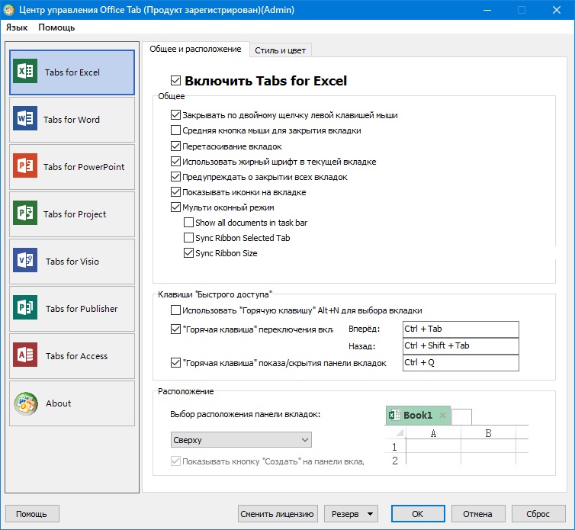This screenshot has height=530, width=575.
Task: Open the Tabs for Project icon
Action: pos(25,214)
